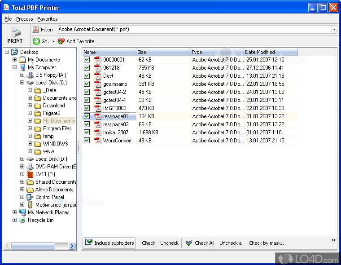341x265 pixels.
Task: Show more toolbar options via the chevron
Action: pyautogui.click(x=334, y=240)
